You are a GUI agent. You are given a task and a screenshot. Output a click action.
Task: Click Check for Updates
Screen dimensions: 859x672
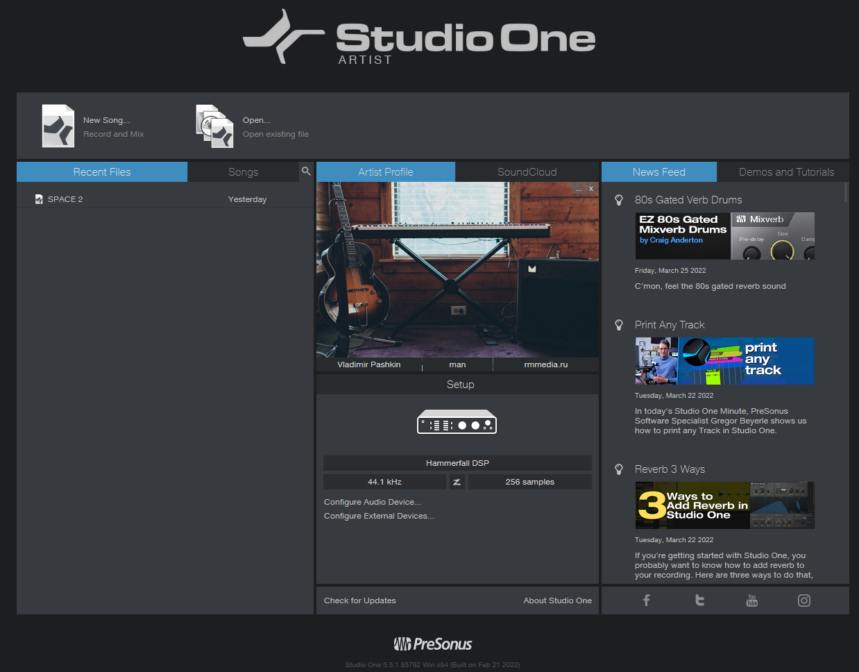tap(360, 600)
